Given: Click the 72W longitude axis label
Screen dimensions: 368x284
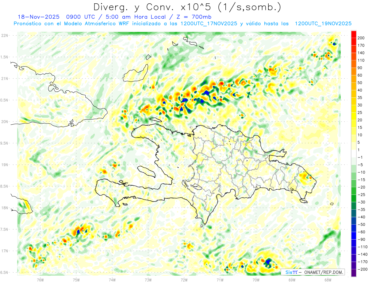Looking at the screenshot, I should [184, 279].
